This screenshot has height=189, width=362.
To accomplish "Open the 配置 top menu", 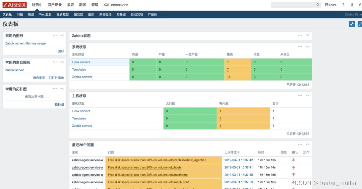I will pyautogui.click(x=82, y=5).
